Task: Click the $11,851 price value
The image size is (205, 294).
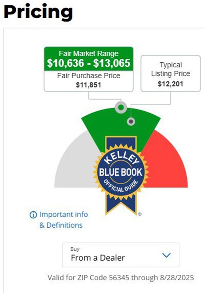Action: [x=88, y=85]
